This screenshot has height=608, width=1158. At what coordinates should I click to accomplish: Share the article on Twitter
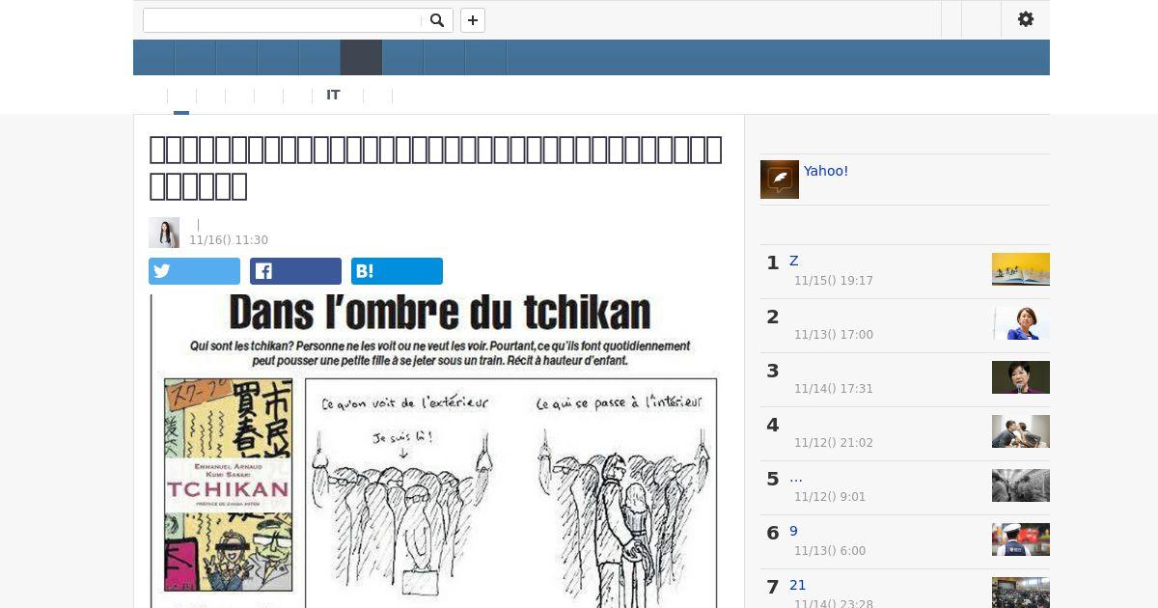tap(194, 271)
